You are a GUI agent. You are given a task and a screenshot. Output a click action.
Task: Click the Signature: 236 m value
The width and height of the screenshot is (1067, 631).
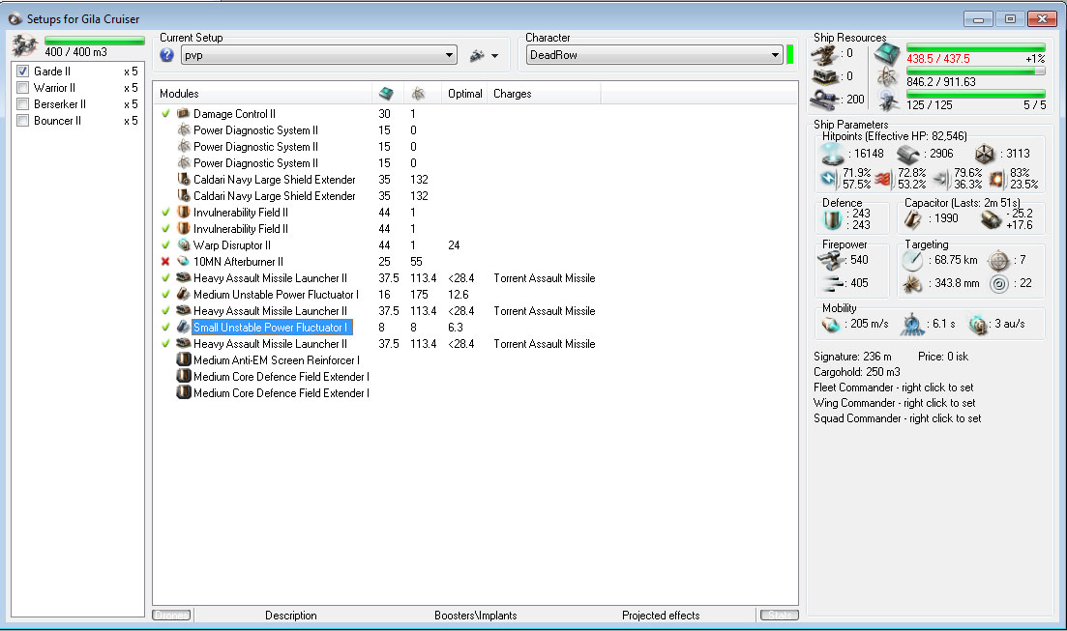tap(852, 357)
